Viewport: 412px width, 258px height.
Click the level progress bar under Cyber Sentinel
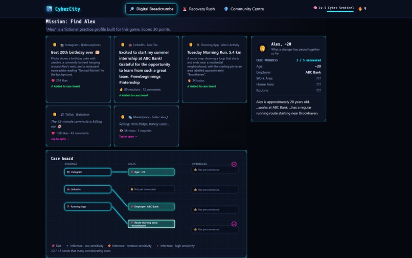tap(340, 11)
